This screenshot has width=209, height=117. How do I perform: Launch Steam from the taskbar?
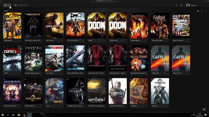coord(13,115)
